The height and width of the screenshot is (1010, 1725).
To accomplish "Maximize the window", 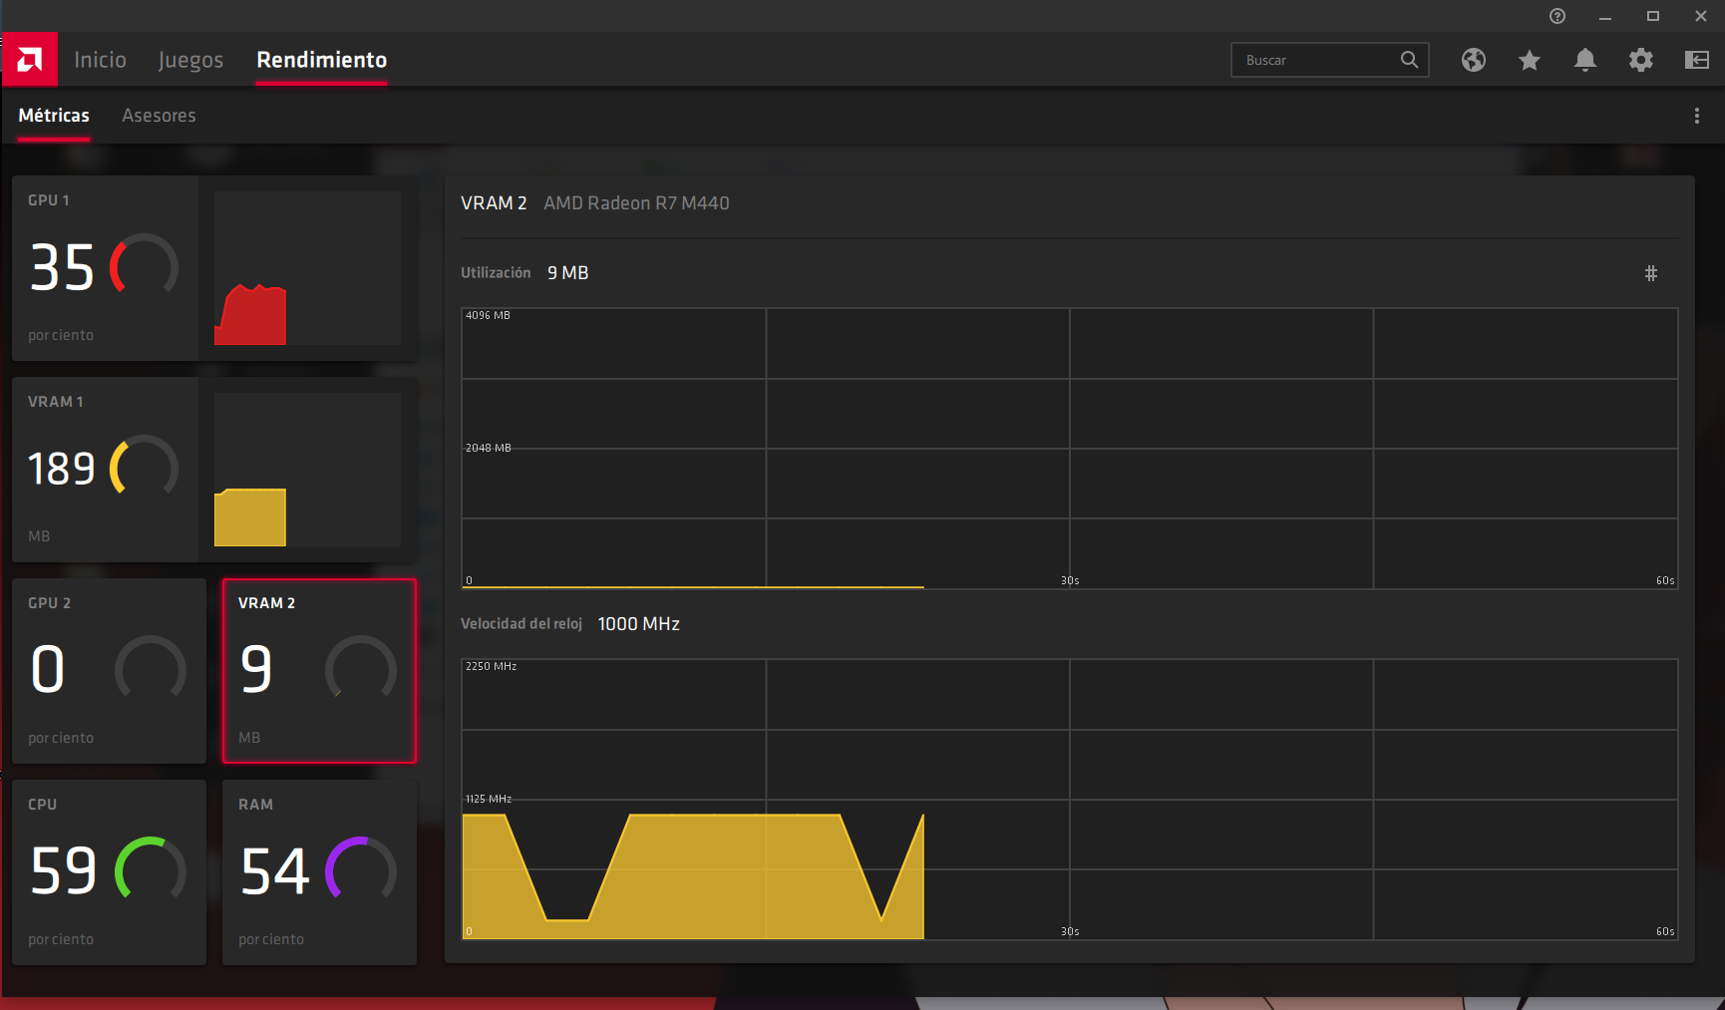I will (1653, 16).
